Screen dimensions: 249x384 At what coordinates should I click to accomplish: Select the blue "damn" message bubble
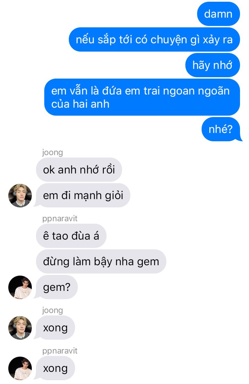tap(218, 14)
